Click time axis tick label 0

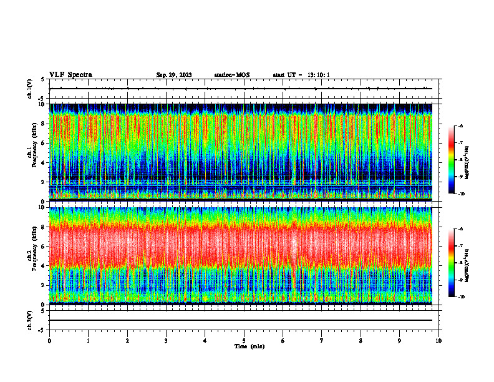pos(49,341)
